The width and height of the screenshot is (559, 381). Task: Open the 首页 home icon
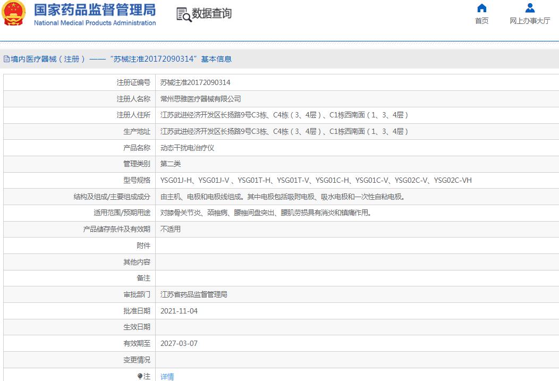[481, 8]
